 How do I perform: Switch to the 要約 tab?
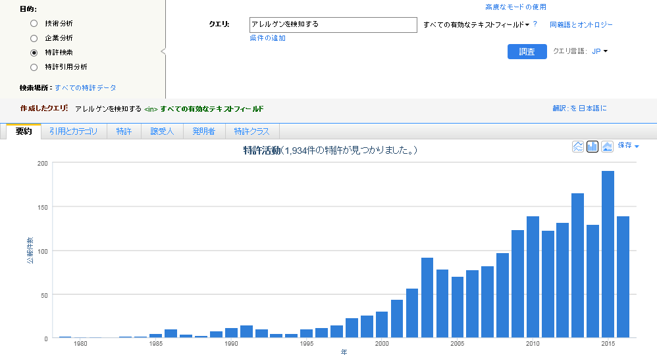(x=24, y=131)
